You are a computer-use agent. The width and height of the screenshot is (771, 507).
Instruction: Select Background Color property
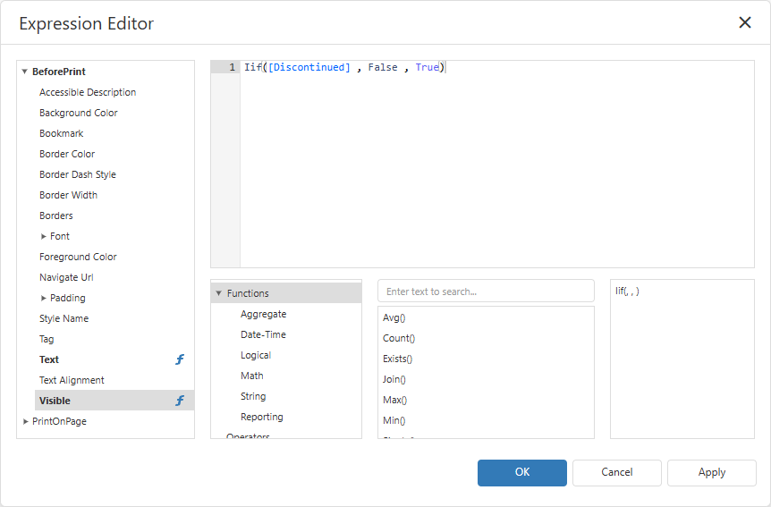[78, 113]
